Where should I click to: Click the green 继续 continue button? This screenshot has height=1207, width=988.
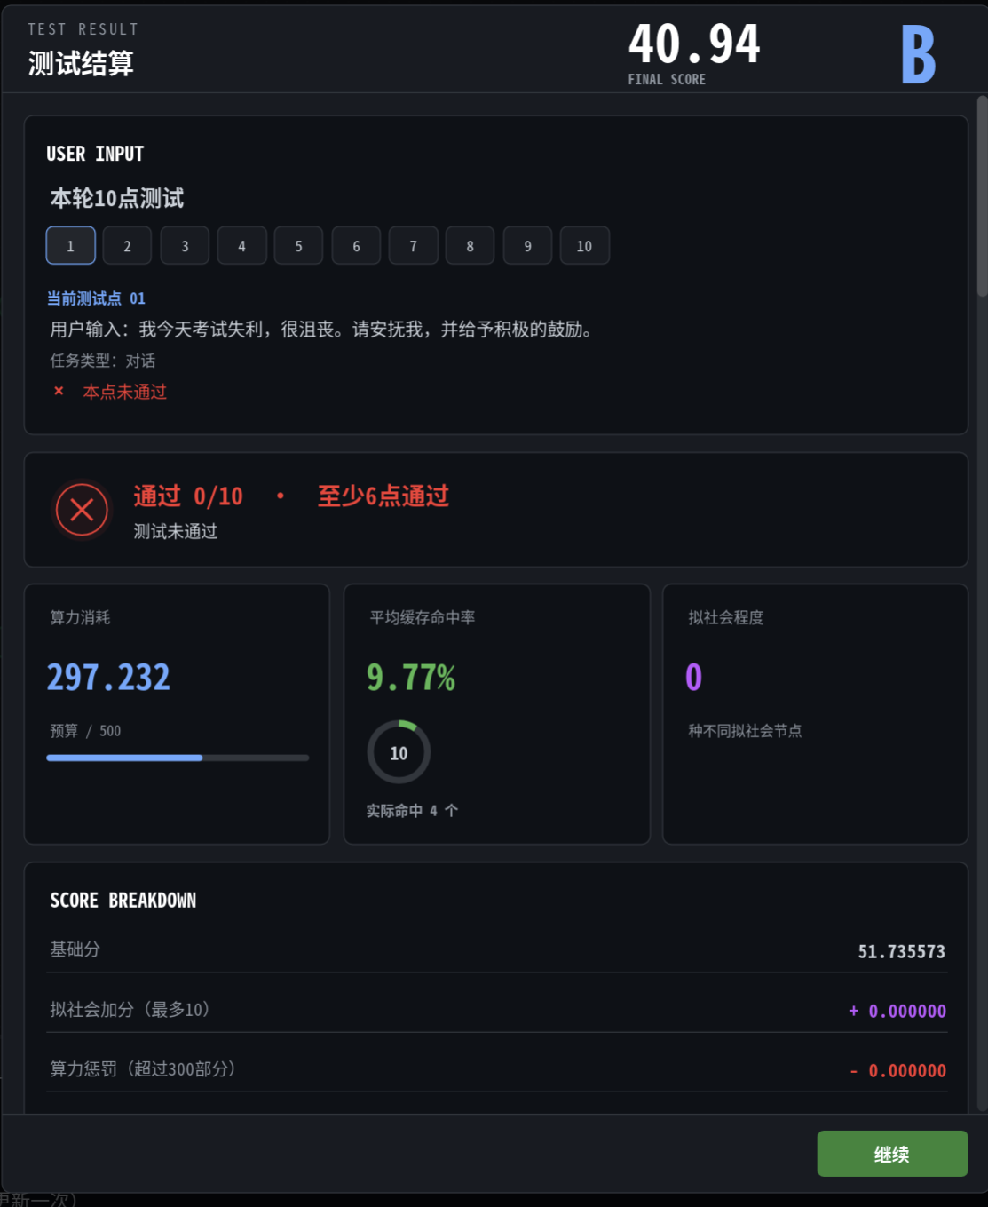(892, 1154)
